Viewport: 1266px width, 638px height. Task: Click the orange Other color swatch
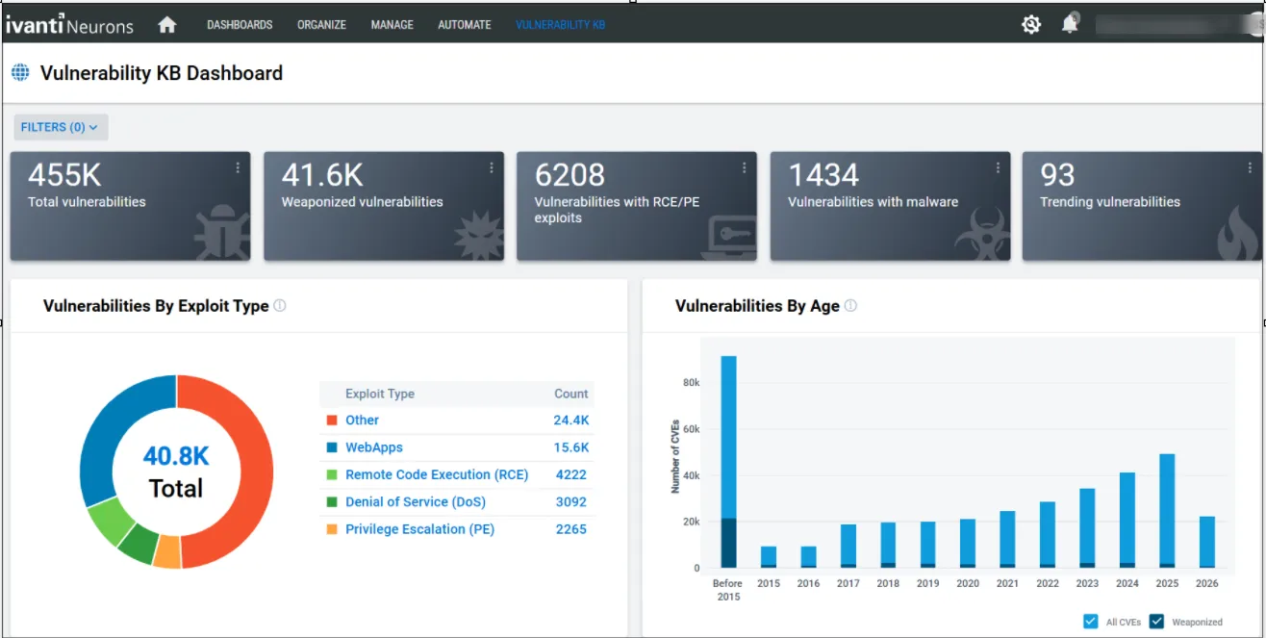pyautogui.click(x=332, y=421)
